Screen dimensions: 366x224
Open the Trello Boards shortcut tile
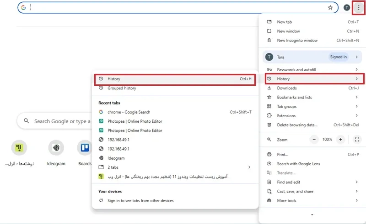85,148
